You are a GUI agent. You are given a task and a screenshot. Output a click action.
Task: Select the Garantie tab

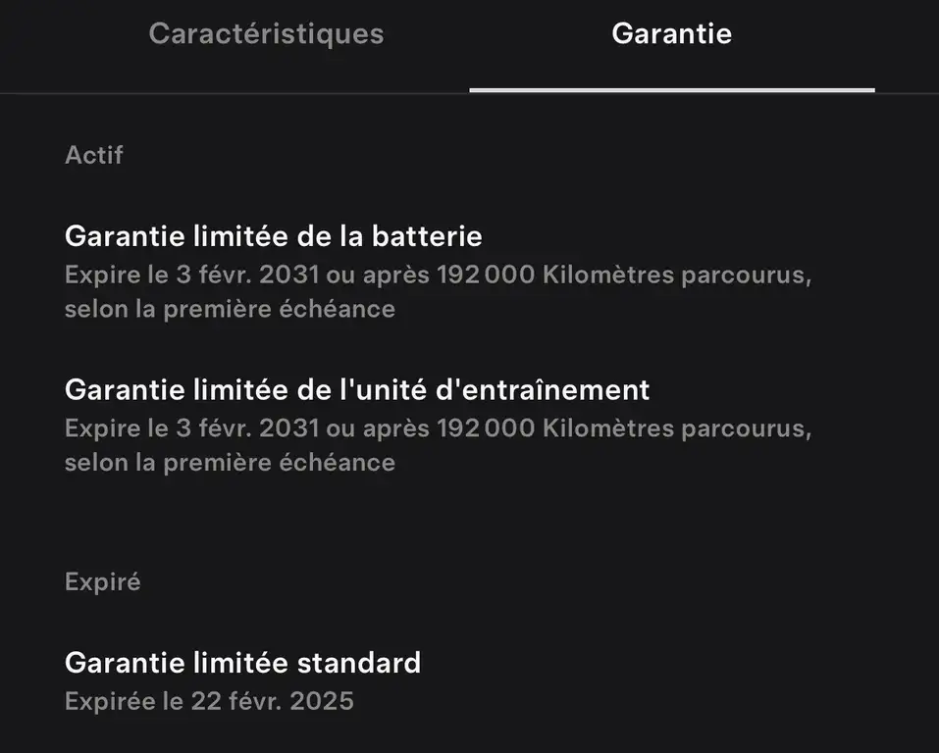[x=671, y=33]
